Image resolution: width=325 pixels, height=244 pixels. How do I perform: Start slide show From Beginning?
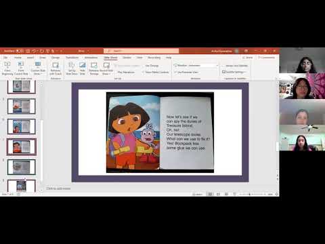(7, 68)
